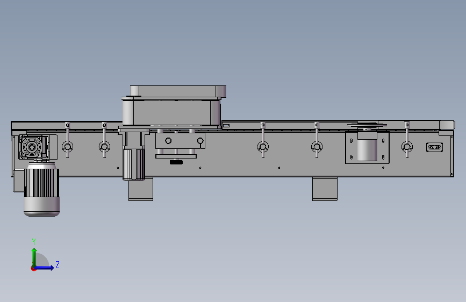
Task: Click the blue Z axis arrow of the triad
Action: point(45,268)
